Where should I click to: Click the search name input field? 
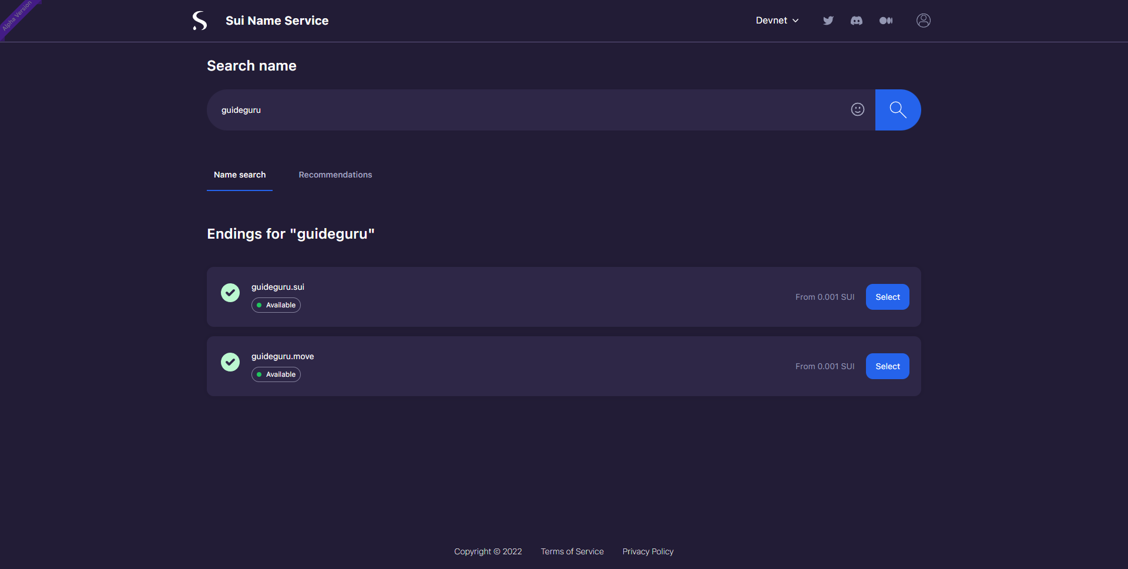point(529,110)
